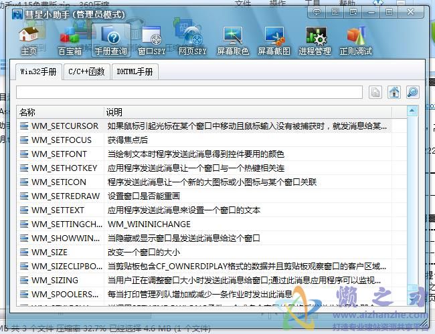Select the WM_SETTEXT entry
435x334 pixels.
coord(58,210)
